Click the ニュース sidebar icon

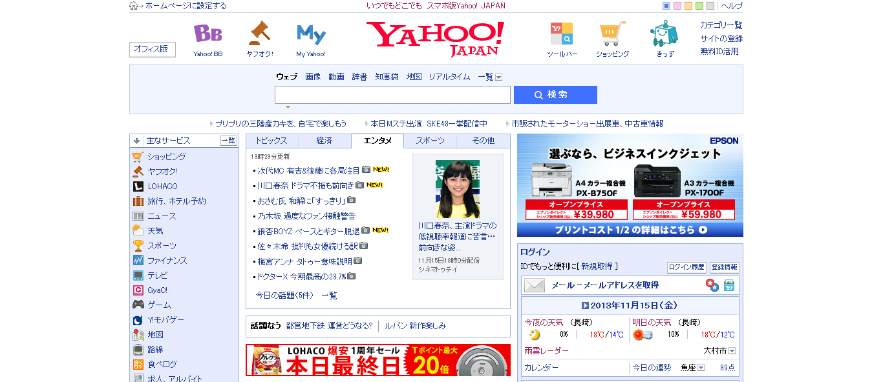(x=138, y=216)
